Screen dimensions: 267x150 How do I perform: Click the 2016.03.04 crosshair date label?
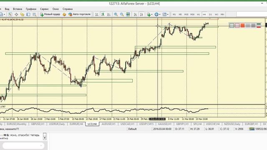point(157,119)
